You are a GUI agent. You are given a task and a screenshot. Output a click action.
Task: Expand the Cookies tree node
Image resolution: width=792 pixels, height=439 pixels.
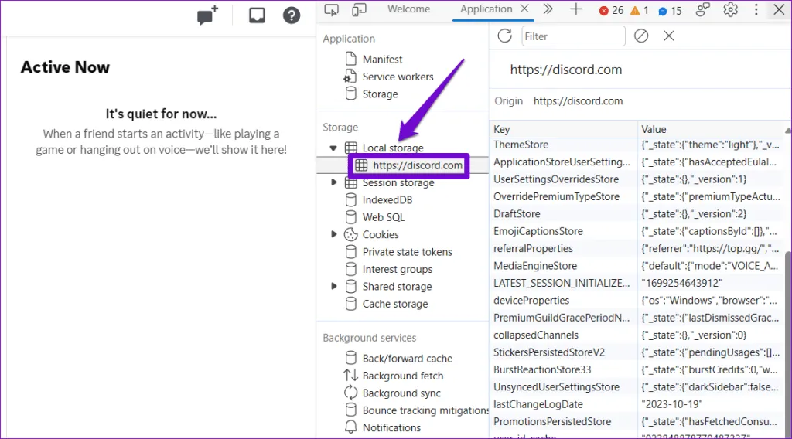click(333, 234)
